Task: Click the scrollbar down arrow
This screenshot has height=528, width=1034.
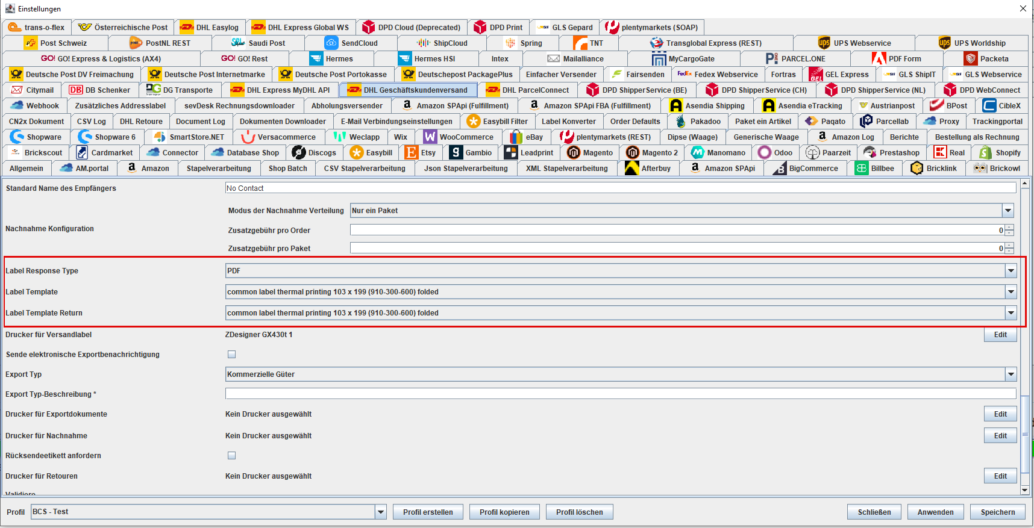Action: click(1025, 490)
